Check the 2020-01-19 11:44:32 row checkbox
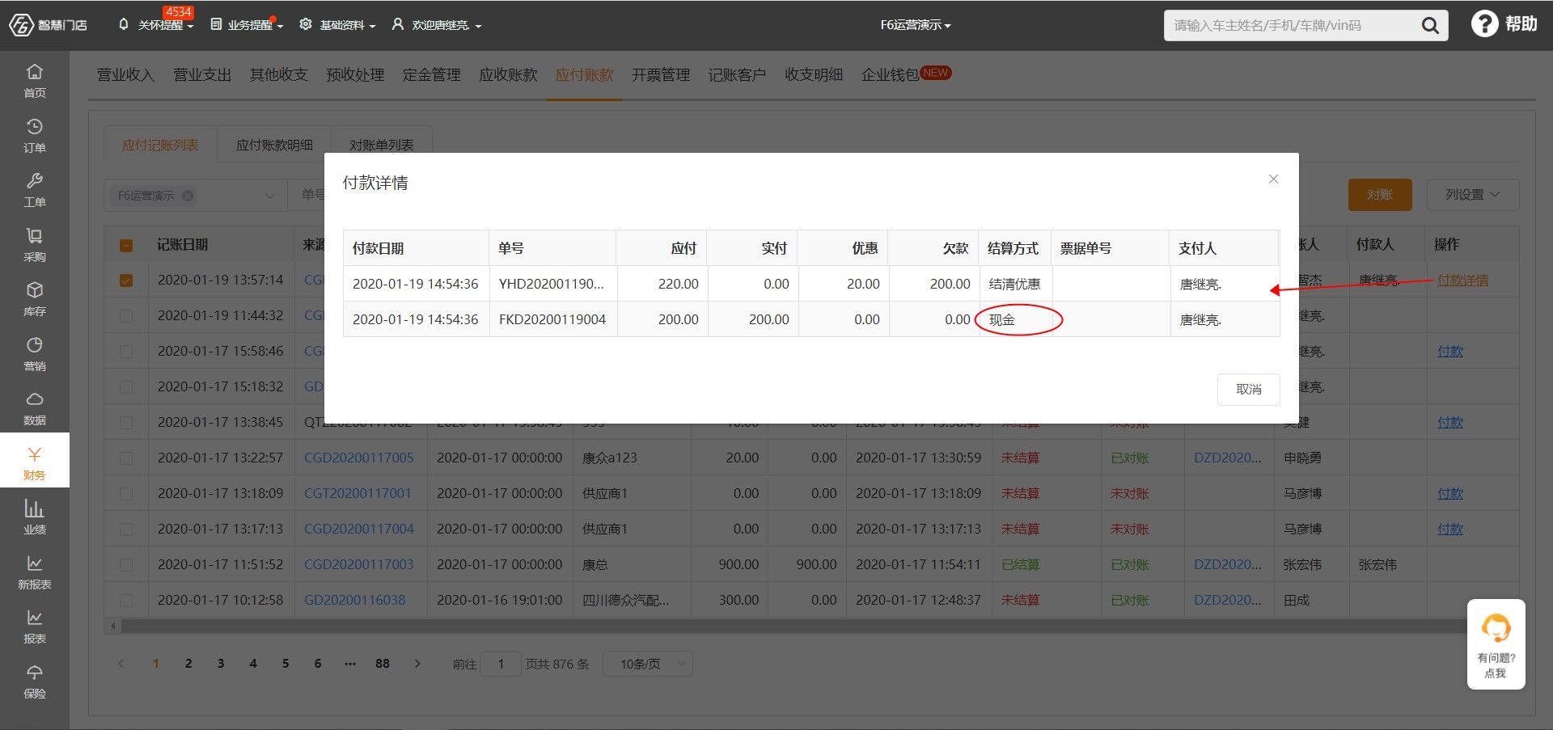 (x=126, y=316)
